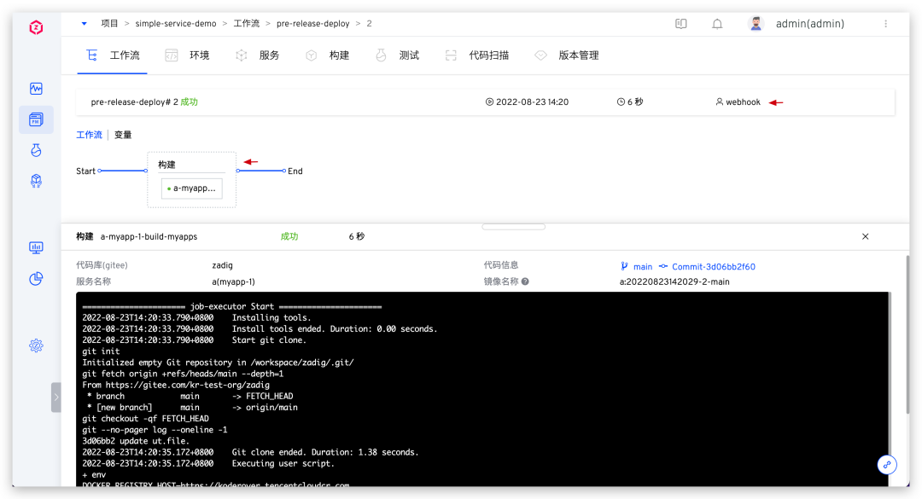This screenshot has width=922, height=499.
Task: Select the 工作流 sub-tab beside 变量
Action: [90, 135]
